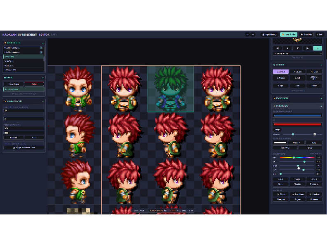The image size is (327, 245).
Task: Click the white color swatch
Action: [x=280, y=142]
